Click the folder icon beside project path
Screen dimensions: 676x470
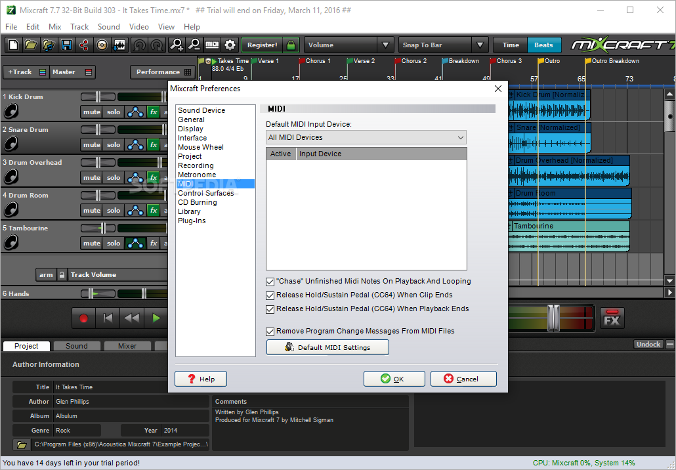[22, 444]
